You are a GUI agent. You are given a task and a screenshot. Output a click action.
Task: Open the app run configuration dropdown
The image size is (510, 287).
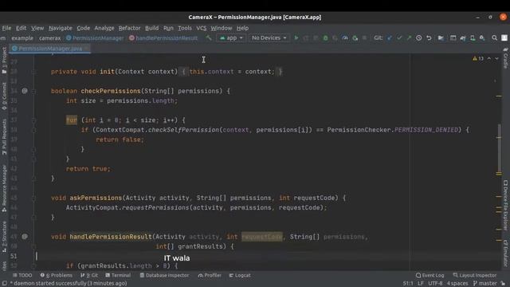pyautogui.click(x=231, y=38)
